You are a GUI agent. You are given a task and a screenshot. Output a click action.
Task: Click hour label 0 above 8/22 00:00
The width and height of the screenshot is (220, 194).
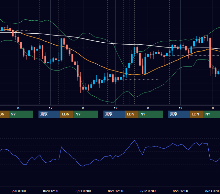(x=148, y=108)
